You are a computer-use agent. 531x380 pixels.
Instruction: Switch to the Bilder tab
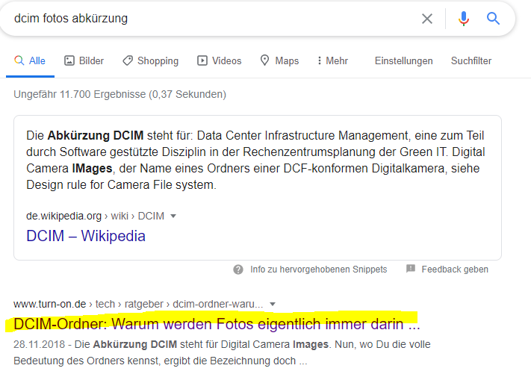(84, 61)
